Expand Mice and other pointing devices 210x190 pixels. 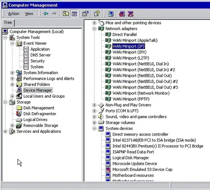94,23
